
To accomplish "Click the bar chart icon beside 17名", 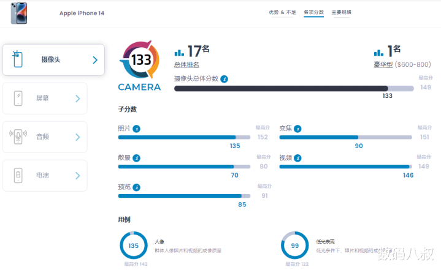I will click(179, 53).
